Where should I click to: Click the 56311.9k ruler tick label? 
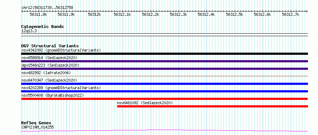[x=66, y=15]
